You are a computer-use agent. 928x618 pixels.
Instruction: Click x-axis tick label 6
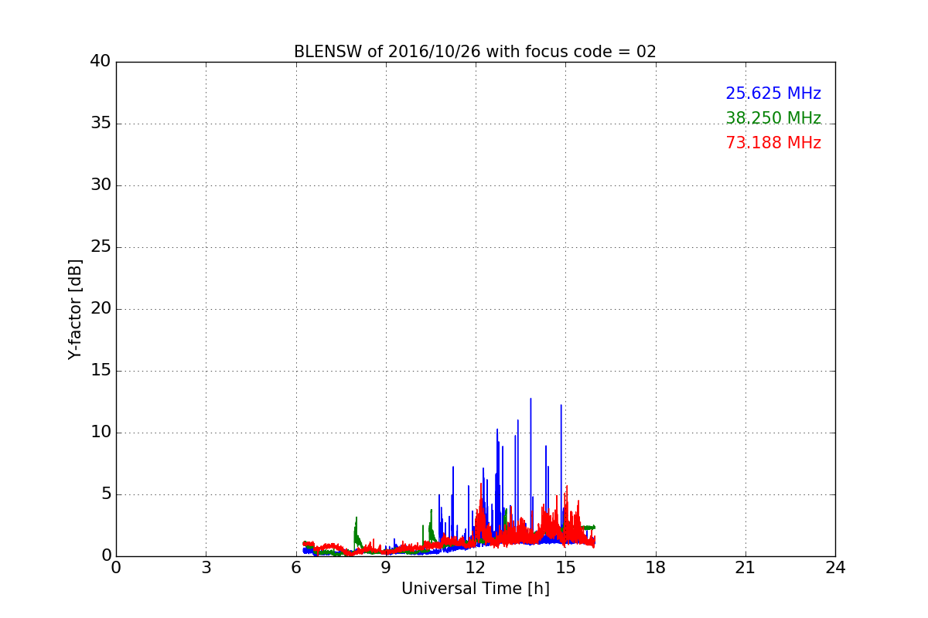[x=295, y=568]
